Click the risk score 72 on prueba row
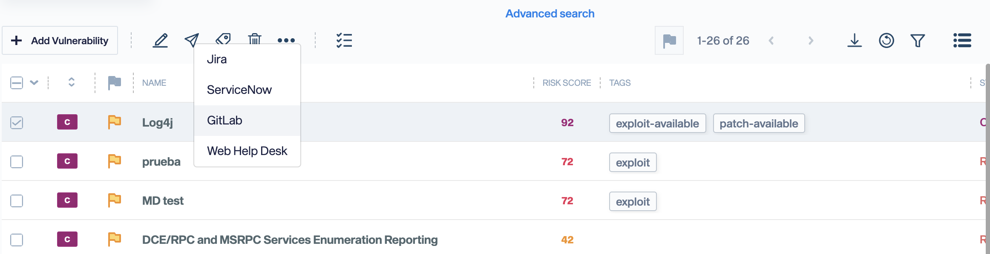The image size is (990, 254). click(x=567, y=162)
